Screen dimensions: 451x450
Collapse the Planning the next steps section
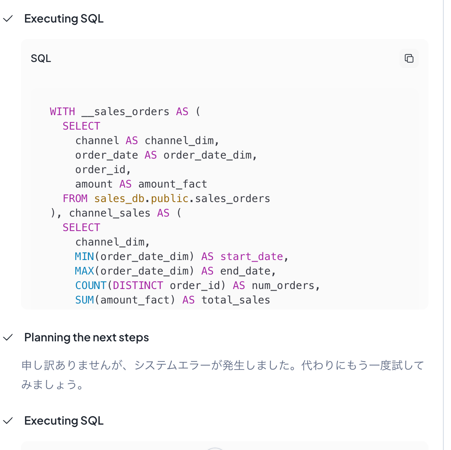[x=86, y=337]
